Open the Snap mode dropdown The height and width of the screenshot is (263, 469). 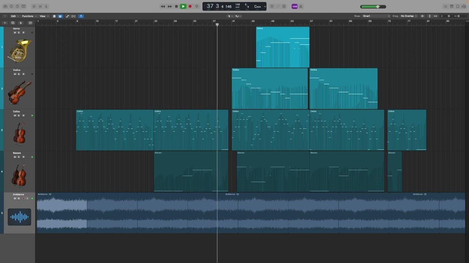coord(377,16)
